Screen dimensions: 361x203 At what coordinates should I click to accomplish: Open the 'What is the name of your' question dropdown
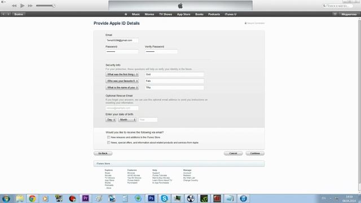click(x=122, y=87)
